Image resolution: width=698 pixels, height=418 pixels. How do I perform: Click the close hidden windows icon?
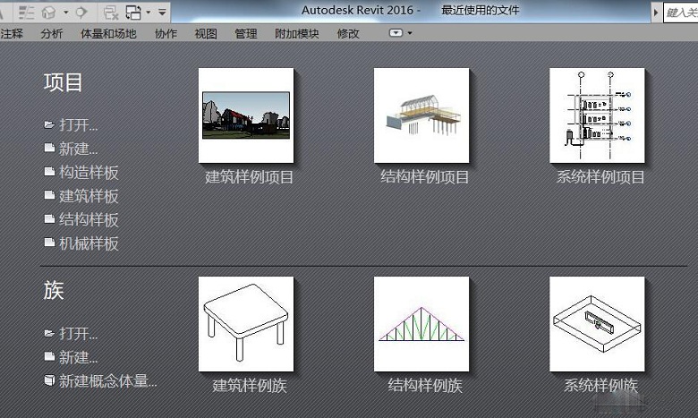(111, 12)
